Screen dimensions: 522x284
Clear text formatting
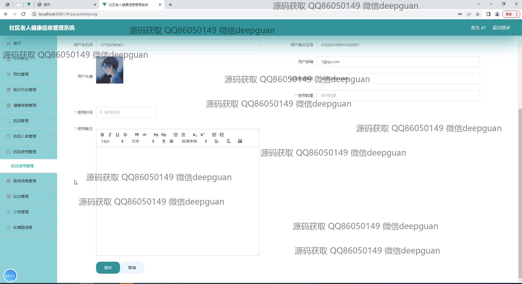[x=228, y=141]
